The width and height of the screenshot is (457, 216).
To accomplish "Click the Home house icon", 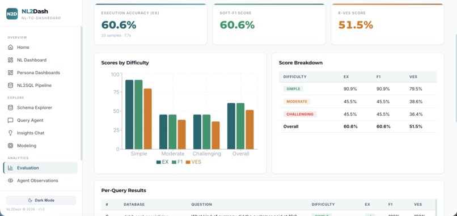I will [x=11, y=47].
